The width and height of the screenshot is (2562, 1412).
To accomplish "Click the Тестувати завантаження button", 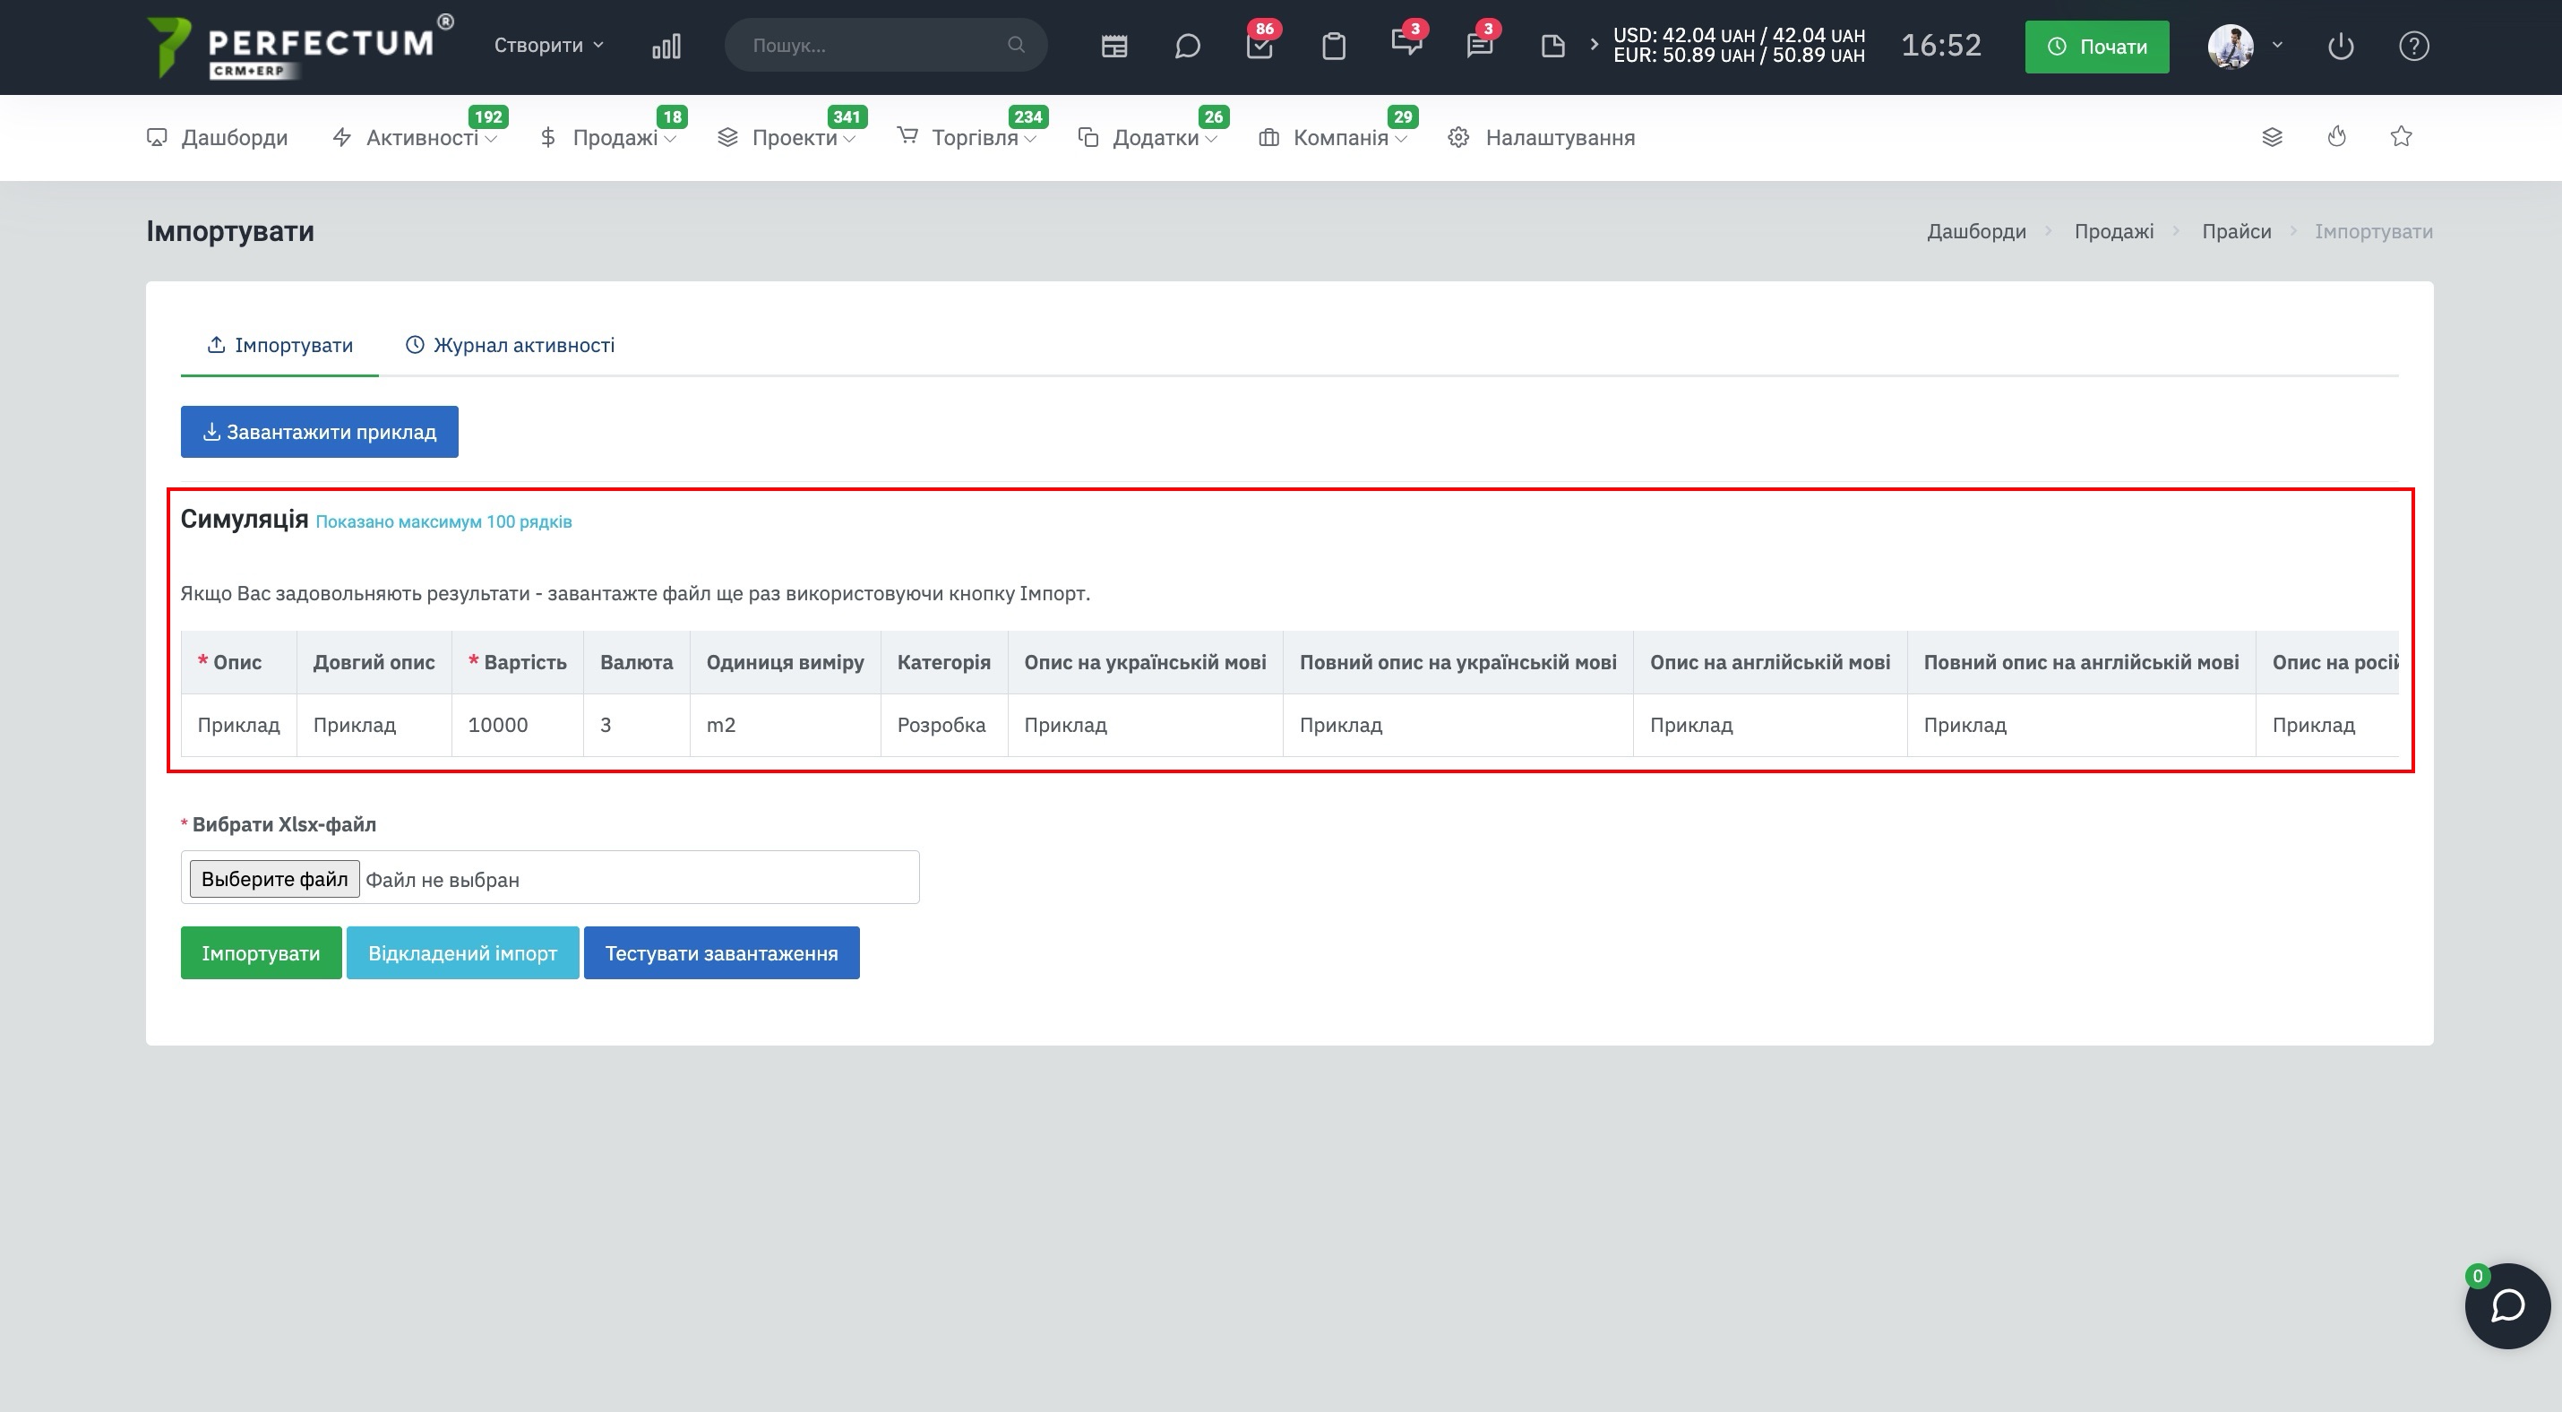I will pyautogui.click(x=721, y=952).
